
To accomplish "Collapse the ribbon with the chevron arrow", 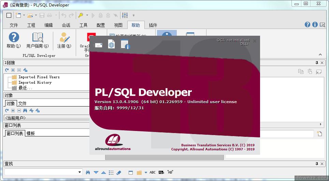I will pos(320,55).
